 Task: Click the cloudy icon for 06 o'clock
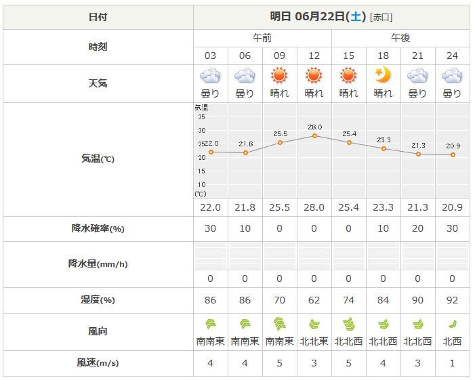[x=245, y=76]
